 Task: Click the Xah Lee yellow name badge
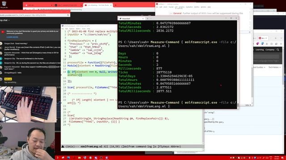[x=8, y=79]
